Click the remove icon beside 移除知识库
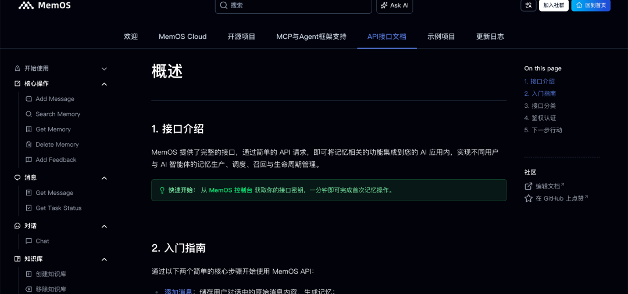The width and height of the screenshot is (628, 294). pos(28,289)
